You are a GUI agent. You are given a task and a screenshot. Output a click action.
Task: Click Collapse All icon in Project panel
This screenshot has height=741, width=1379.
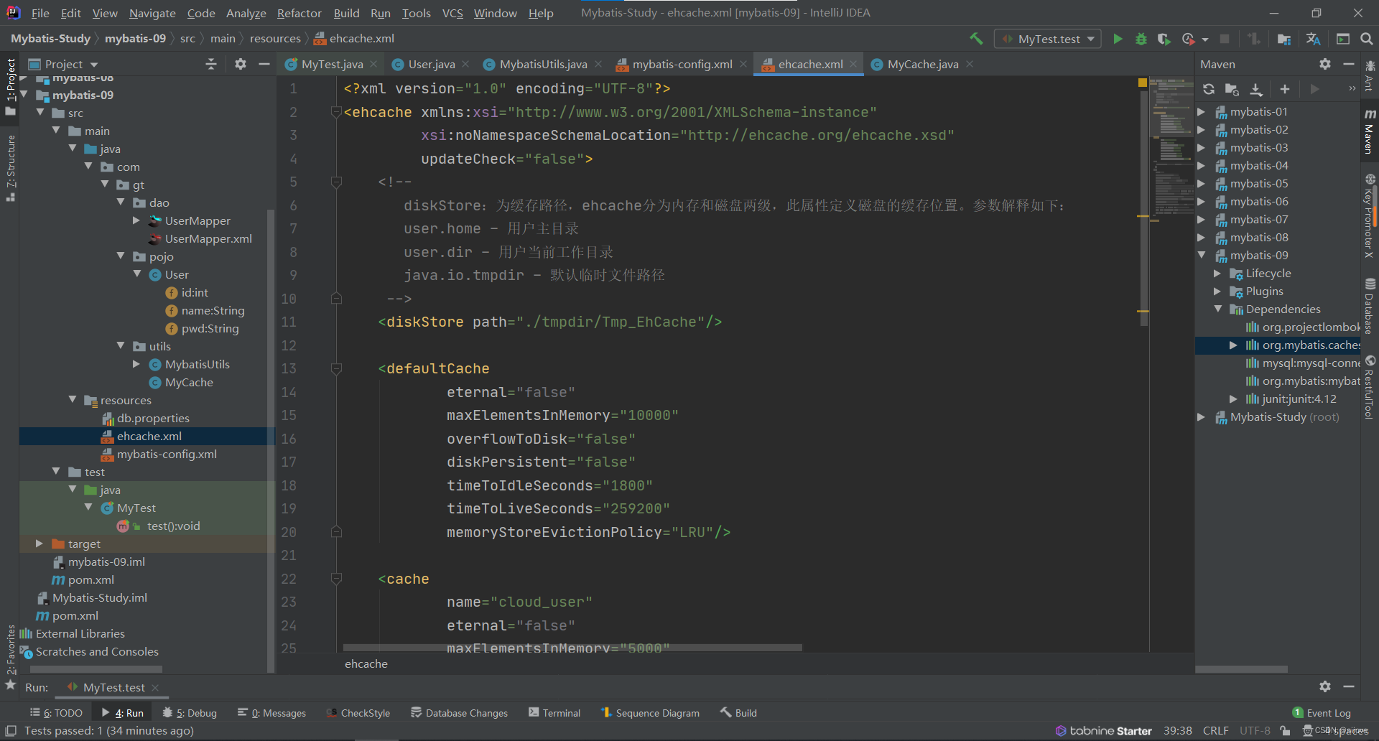(x=211, y=64)
